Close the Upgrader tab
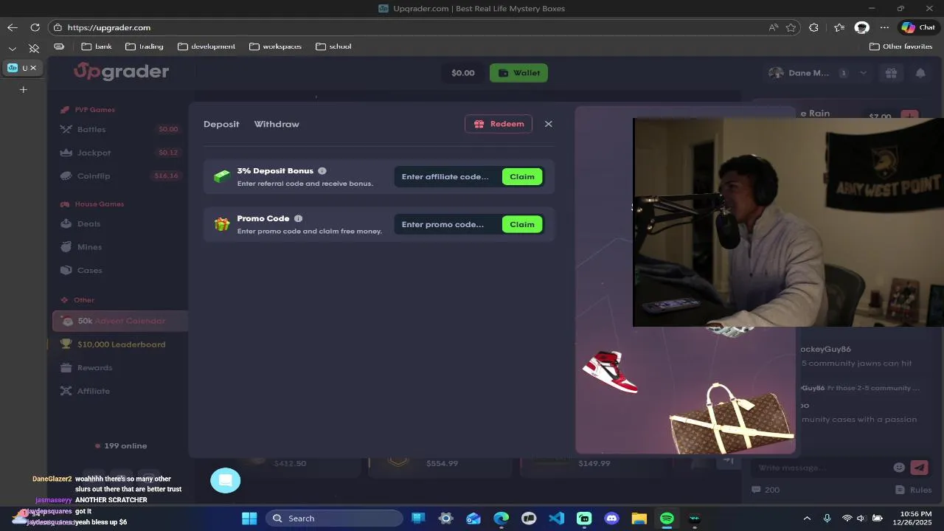This screenshot has height=531, width=944. point(33,68)
